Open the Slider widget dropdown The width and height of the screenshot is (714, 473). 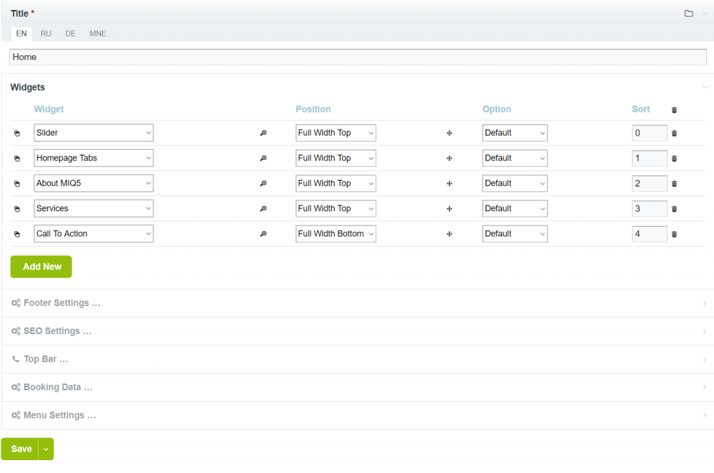tap(94, 133)
